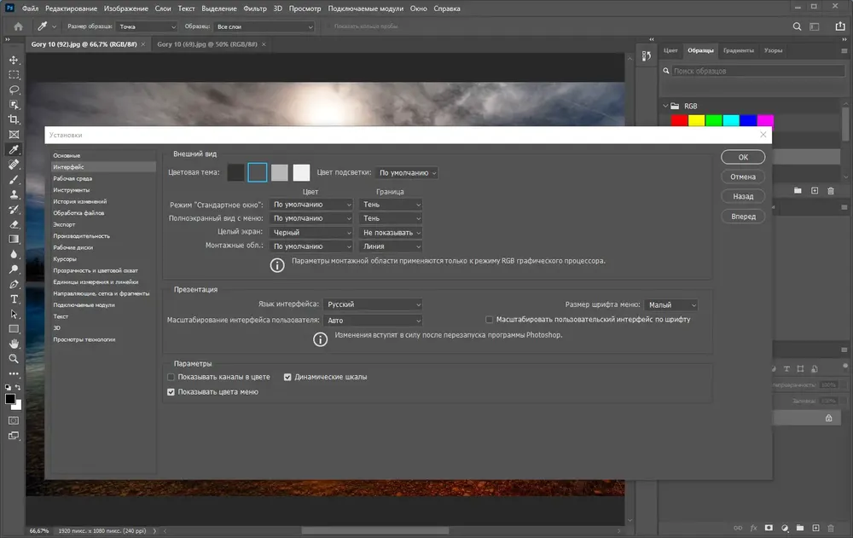Select the Gradient tool
Viewport: 853px width, 538px height.
(x=15, y=240)
